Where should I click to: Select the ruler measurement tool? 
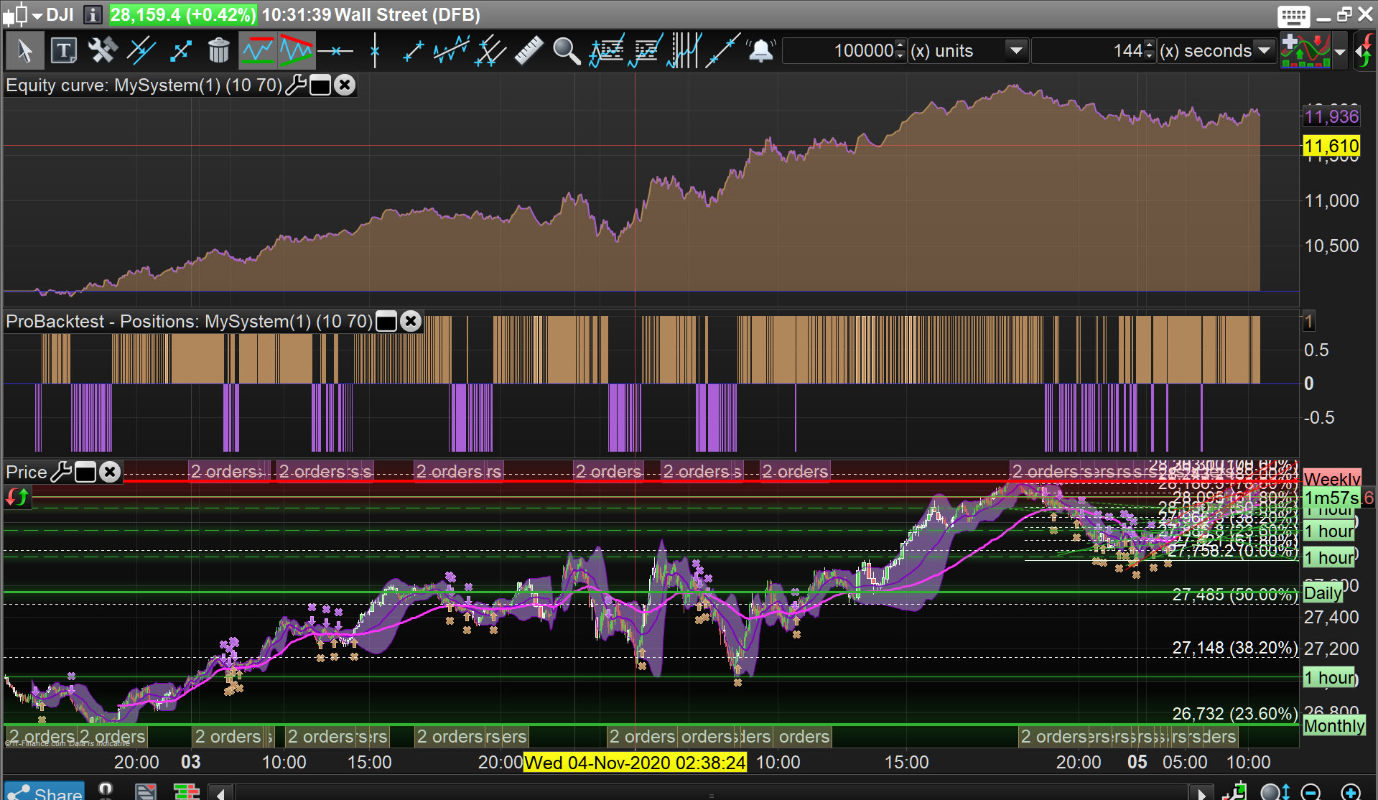point(529,51)
